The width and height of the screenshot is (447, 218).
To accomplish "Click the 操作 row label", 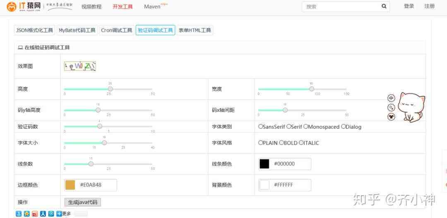I will coord(23,202).
